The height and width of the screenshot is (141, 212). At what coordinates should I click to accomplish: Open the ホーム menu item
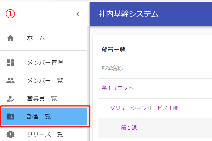[36, 38]
